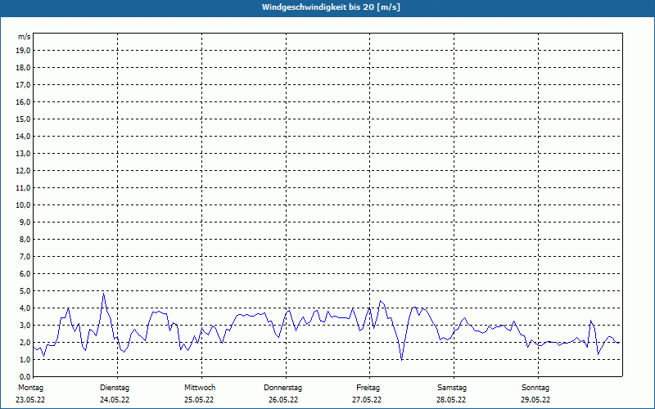The width and height of the screenshot is (655, 409).
Task: Select the 15,0 axis value
Action: [x=23, y=119]
